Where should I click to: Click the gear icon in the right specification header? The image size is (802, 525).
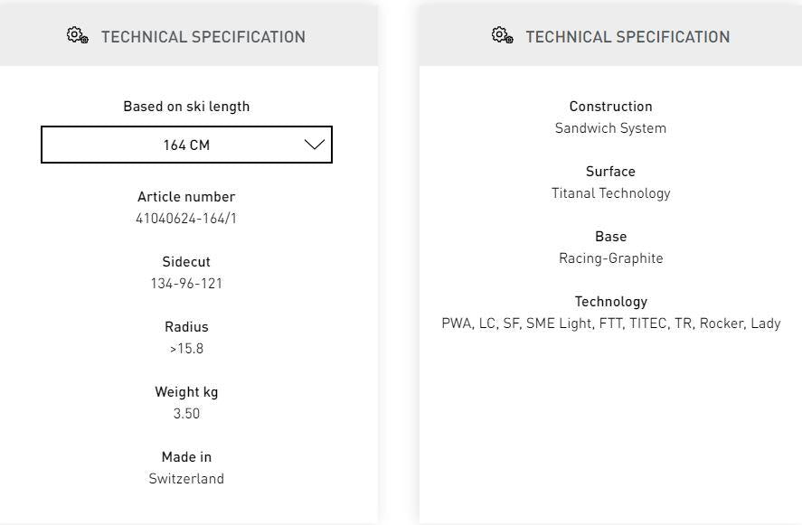click(x=503, y=36)
